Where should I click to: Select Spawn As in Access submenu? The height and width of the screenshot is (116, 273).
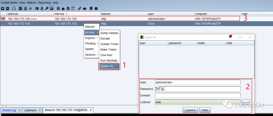[x=109, y=66]
